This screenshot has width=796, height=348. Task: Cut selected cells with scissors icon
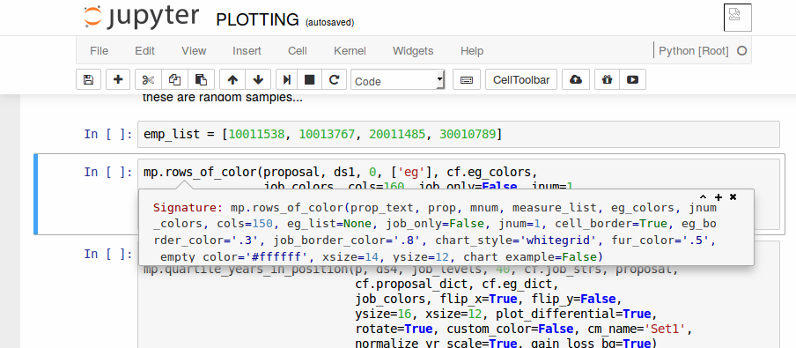tap(148, 80)
